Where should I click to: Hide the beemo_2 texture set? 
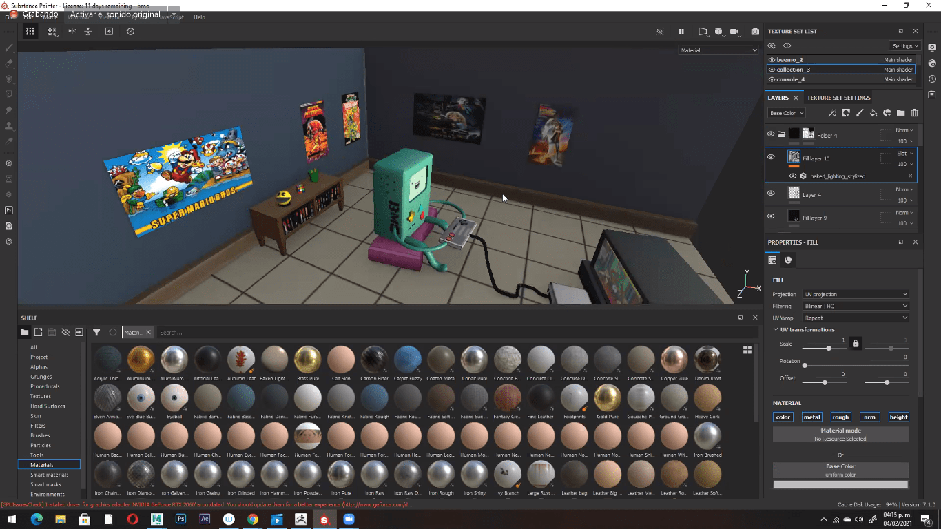tap(772, 60)
